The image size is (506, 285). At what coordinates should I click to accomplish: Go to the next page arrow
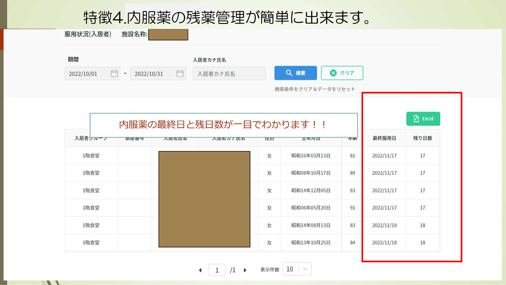click(245, 270)
